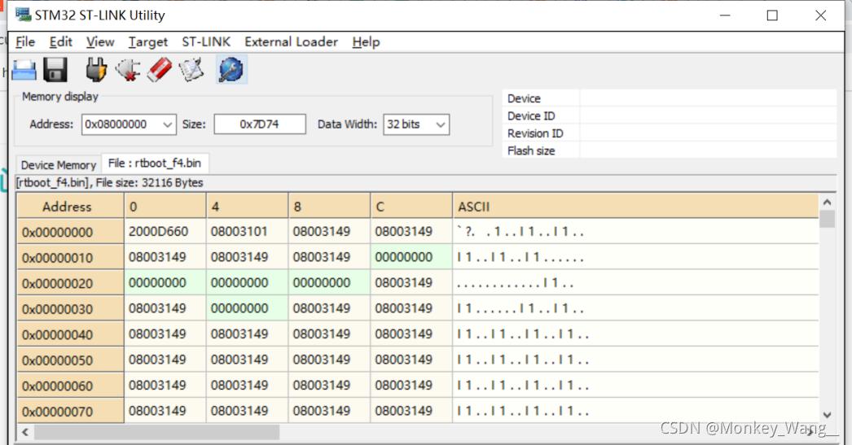This screenshot has width=852, height=445.
Task: Click the Device info value field
Action: [x=708, y=98]
